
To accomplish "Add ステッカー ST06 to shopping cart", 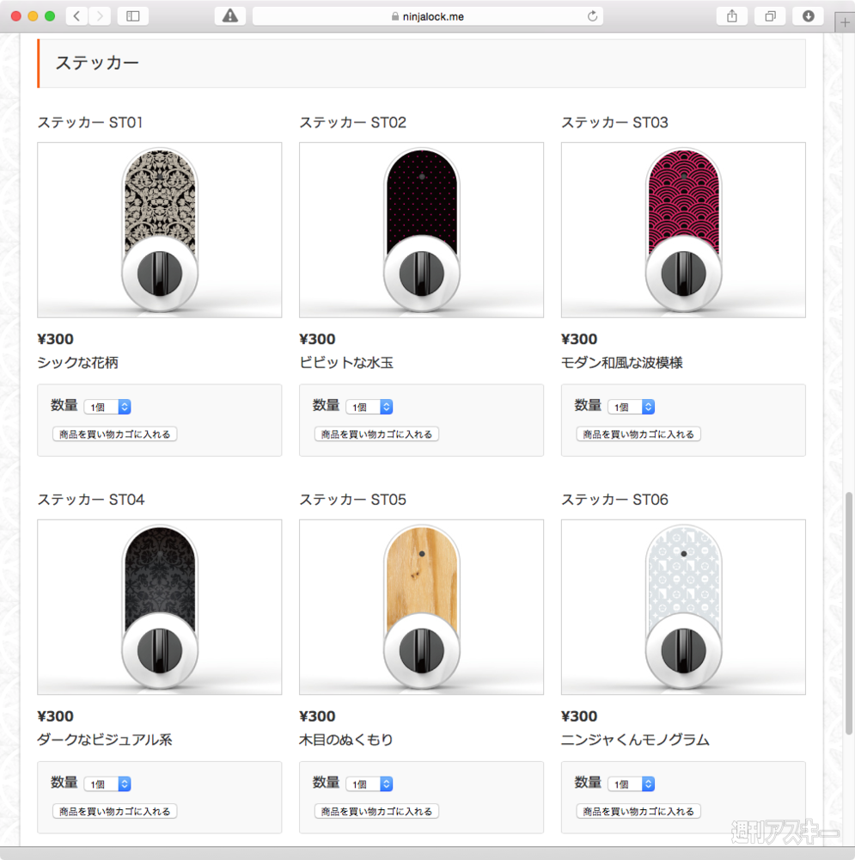I will (638, 812).
